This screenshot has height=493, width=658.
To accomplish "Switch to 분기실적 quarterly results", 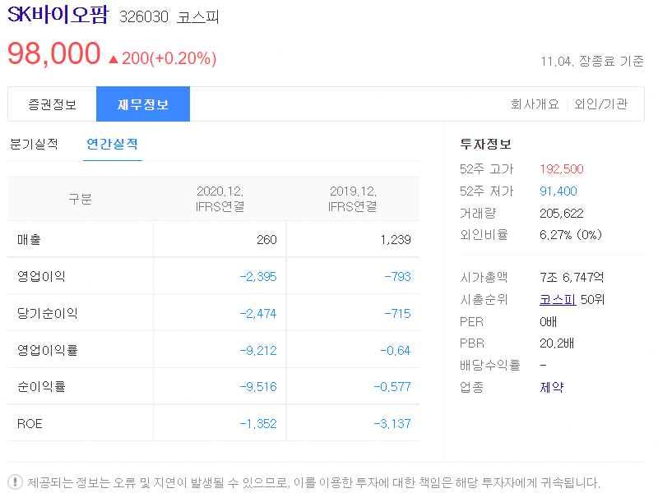I will [34, 145].
